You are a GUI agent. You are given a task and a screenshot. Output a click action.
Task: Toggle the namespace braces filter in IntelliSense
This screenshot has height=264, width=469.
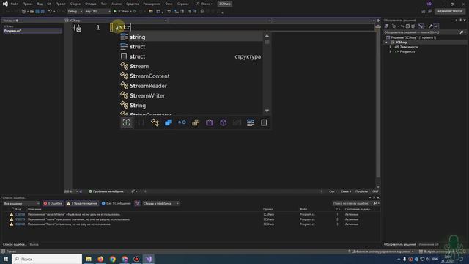[x=141, y=122]
